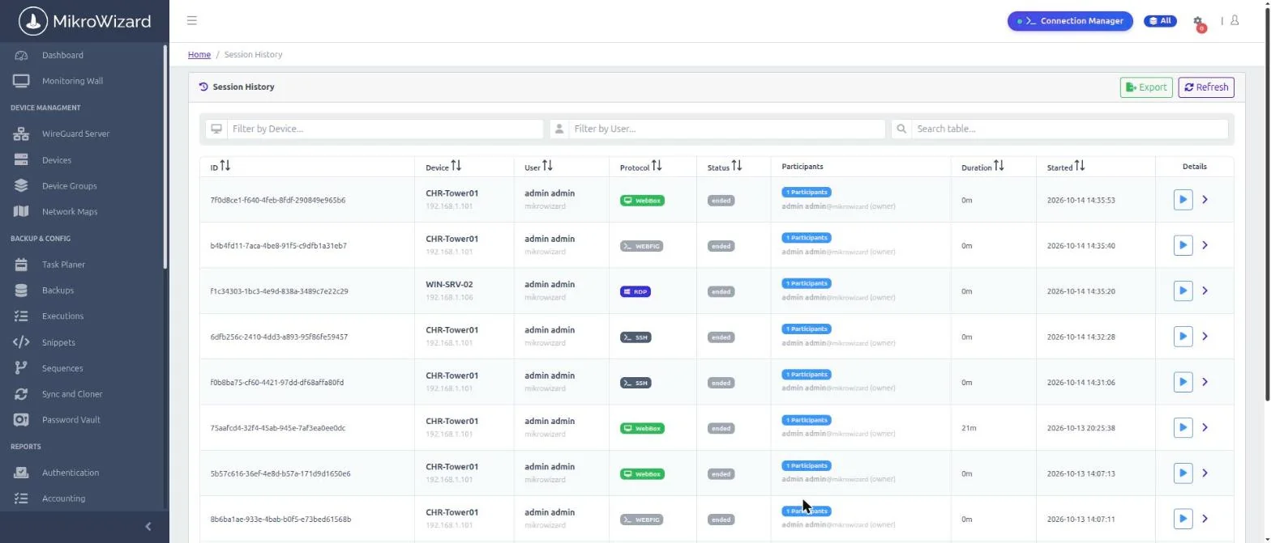Image resolution: width=1271 pixels, height=543 pixels.
Task: Click the WIN-SRV-02 device name
Action: coord(449,284)
